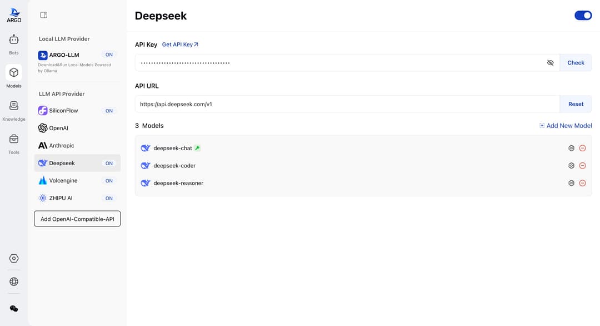Click the WeChat icon in sidebar
Image resolution: width=600 pixels, height=326 pixels.
[x=14, y=308]
